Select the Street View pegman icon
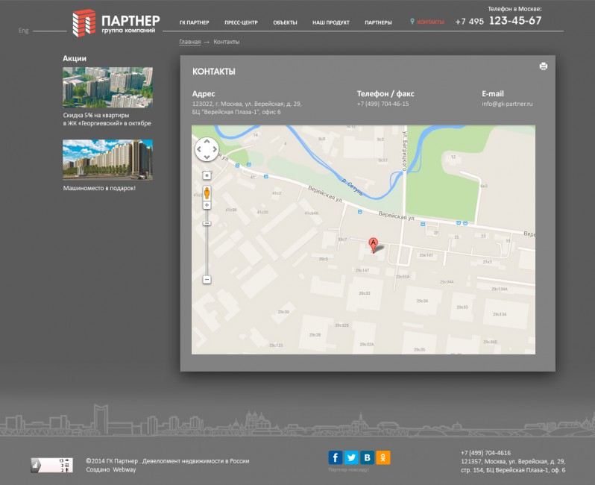Image resolution: width=595 pixels, height=485 pixels. click(207, 193)
